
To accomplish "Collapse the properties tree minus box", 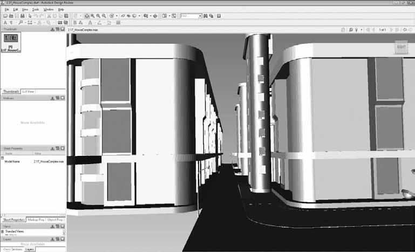I will coord(2,158).
